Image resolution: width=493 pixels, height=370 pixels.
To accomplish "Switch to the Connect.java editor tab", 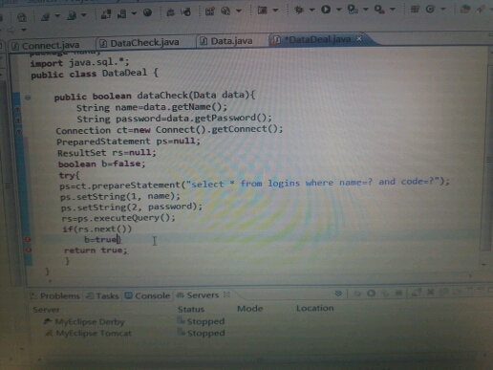I will (46, 46).
